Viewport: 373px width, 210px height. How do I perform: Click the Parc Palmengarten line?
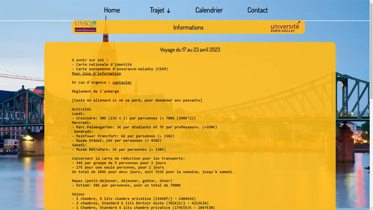coord(145,127)
